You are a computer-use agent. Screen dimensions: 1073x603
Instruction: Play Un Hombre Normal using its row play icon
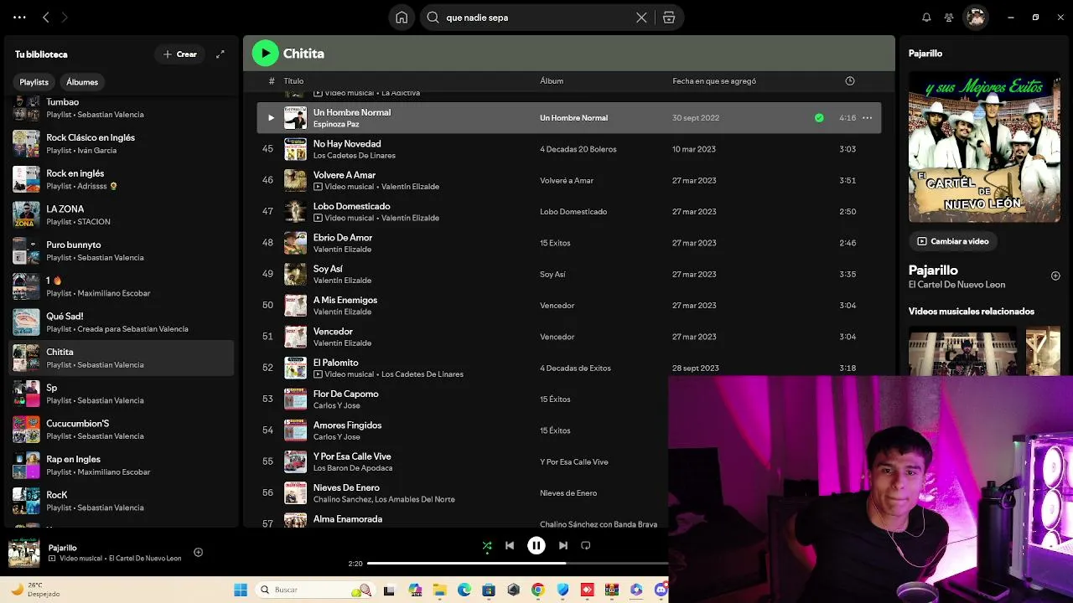point(271,118)
